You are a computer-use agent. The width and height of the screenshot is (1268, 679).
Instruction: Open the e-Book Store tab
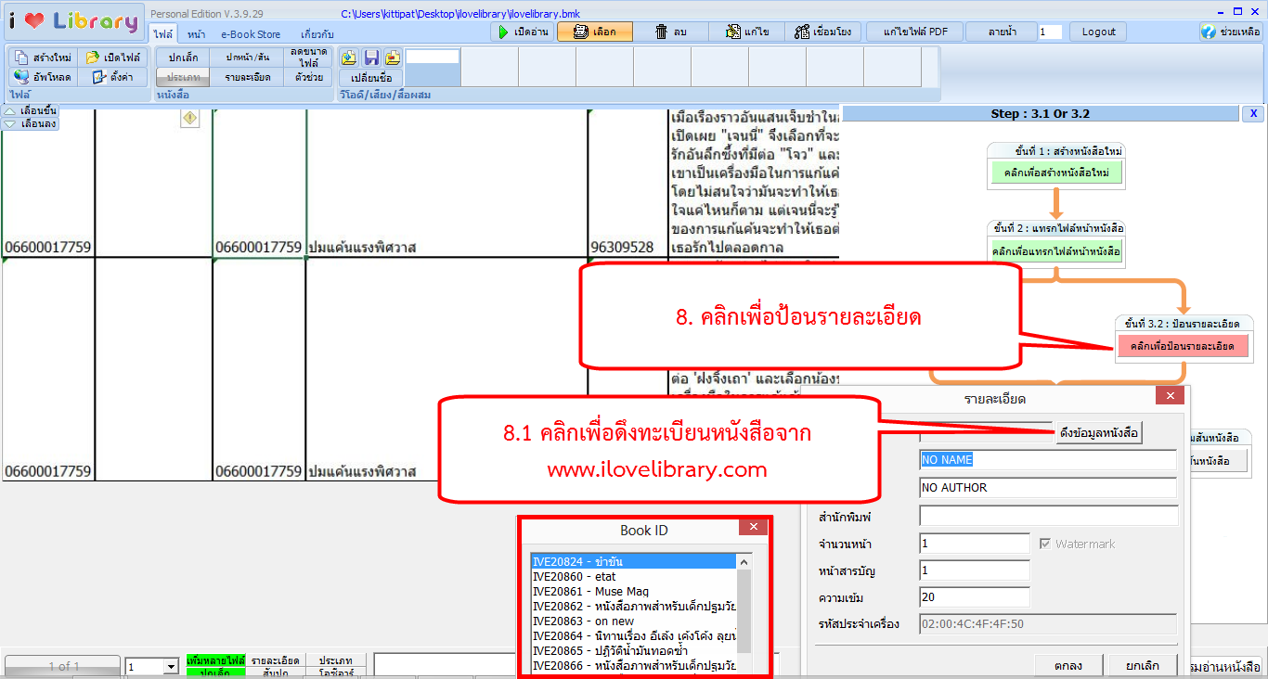pos(251,34)
